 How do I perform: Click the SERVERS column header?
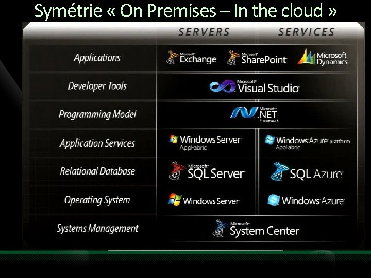(x=204, y=32)
